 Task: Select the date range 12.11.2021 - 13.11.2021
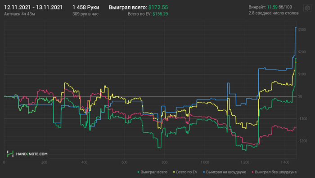click(x=33, y=8)
